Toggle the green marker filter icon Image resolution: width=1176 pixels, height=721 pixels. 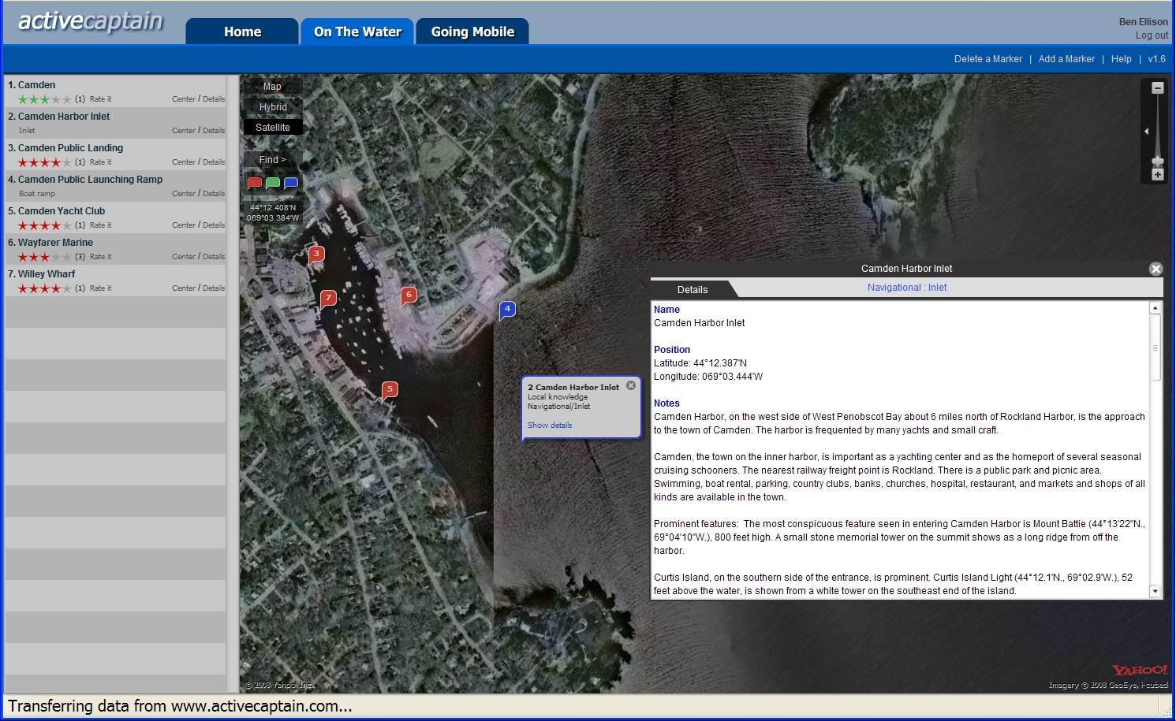click(273, 184)
